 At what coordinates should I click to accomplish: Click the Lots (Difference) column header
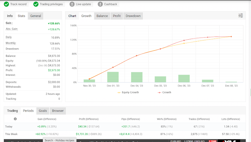point(231,119)
